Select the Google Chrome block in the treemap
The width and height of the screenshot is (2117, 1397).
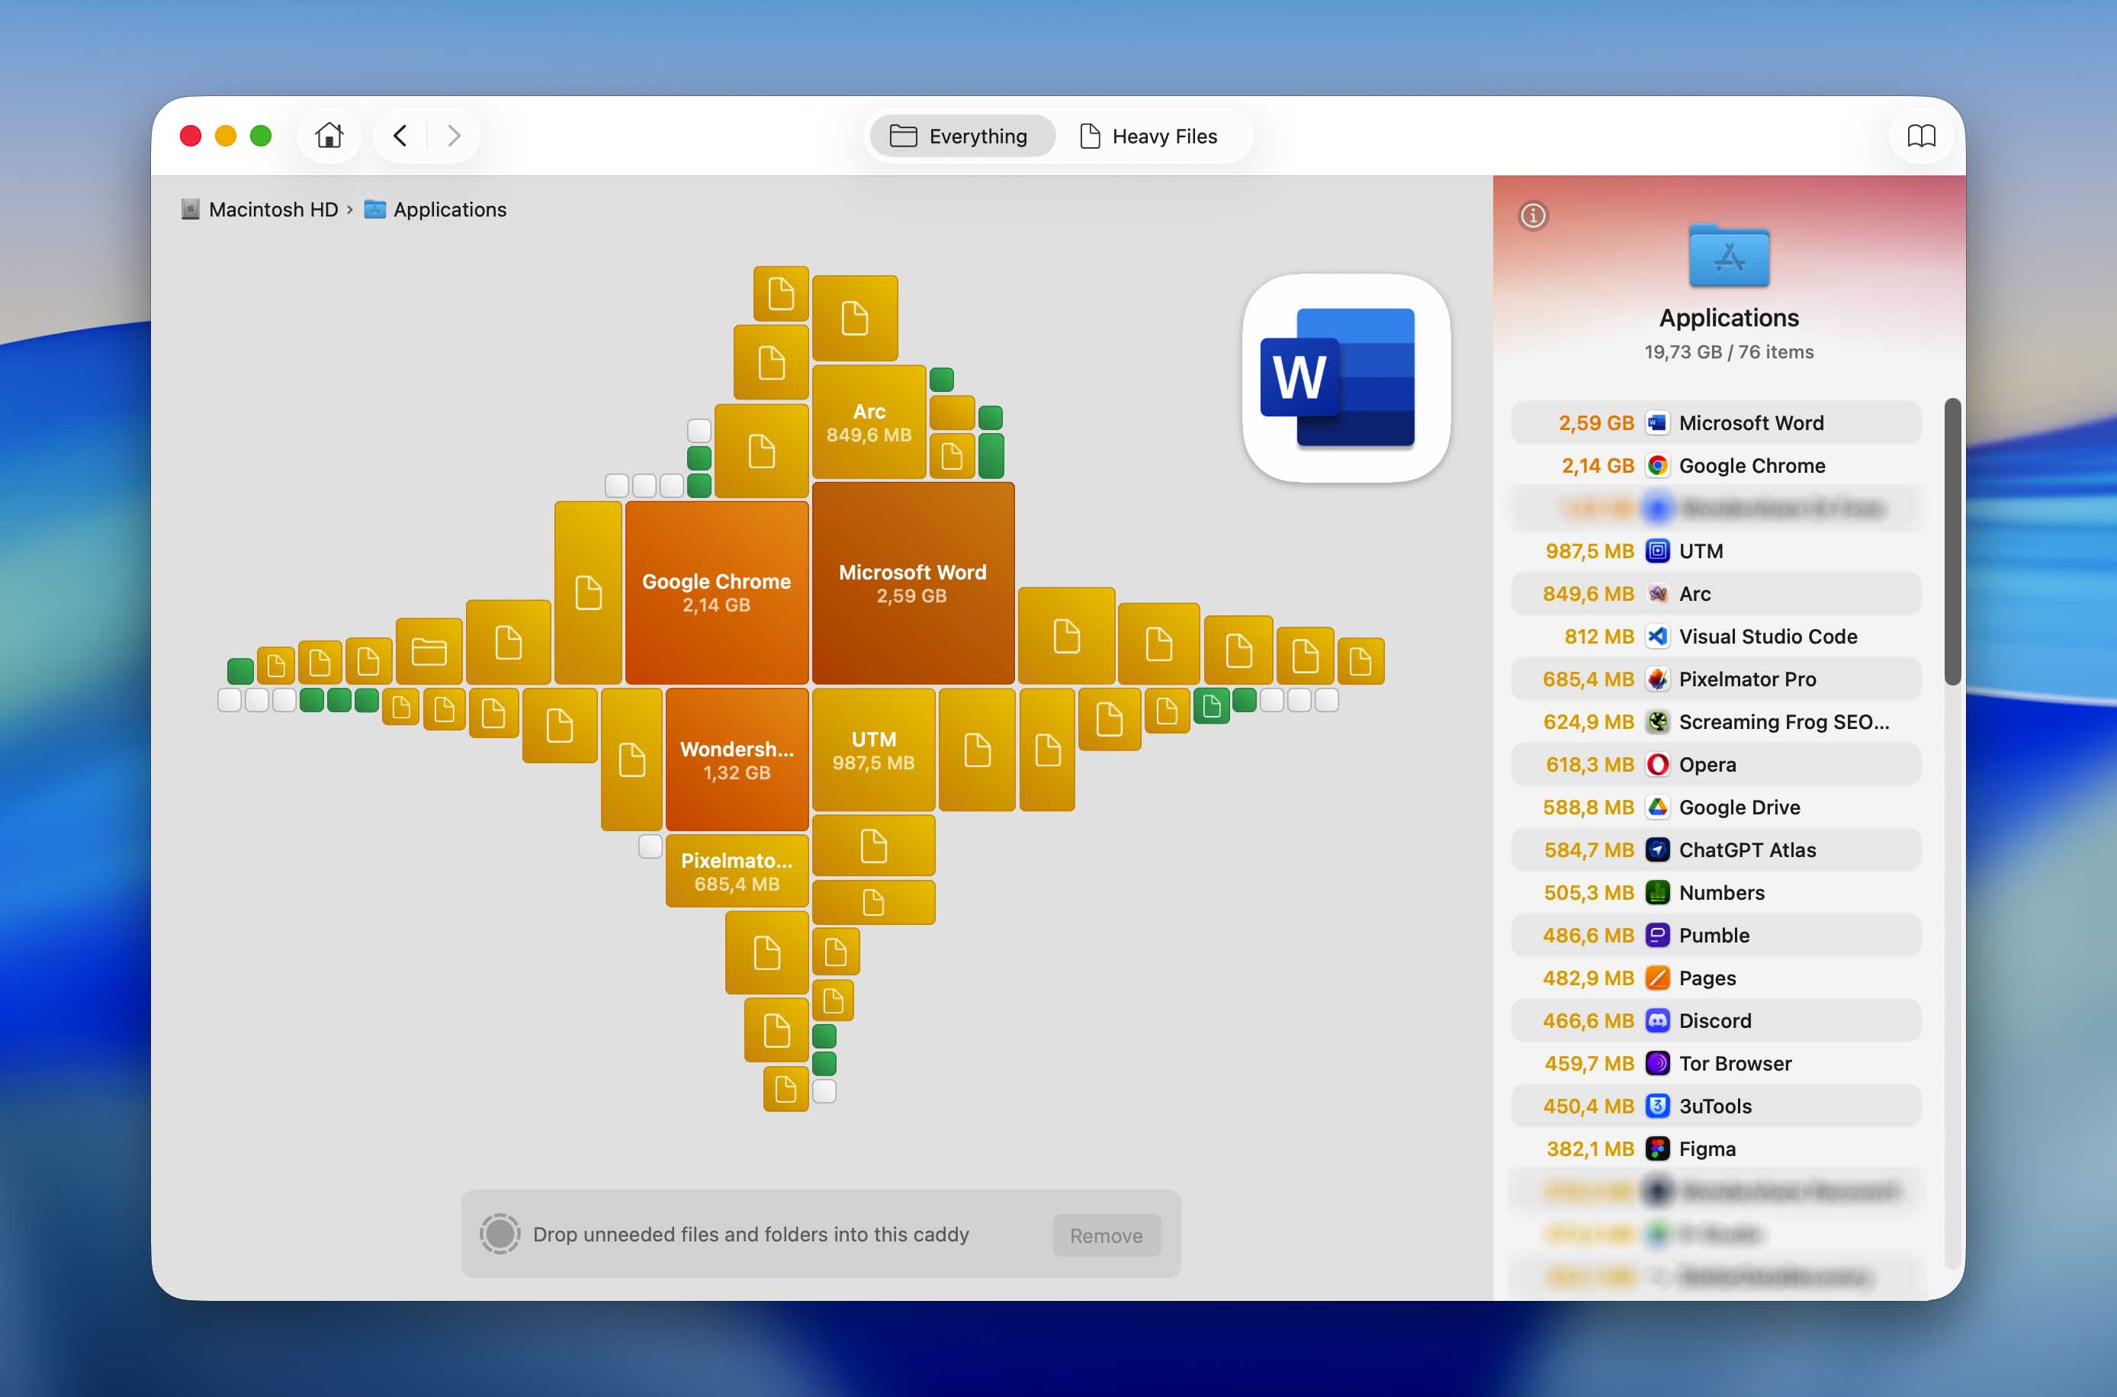(x=716, y=593)
